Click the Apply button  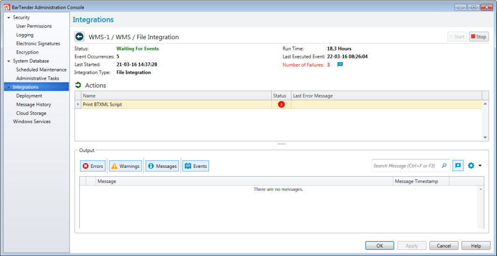(412, 246)
